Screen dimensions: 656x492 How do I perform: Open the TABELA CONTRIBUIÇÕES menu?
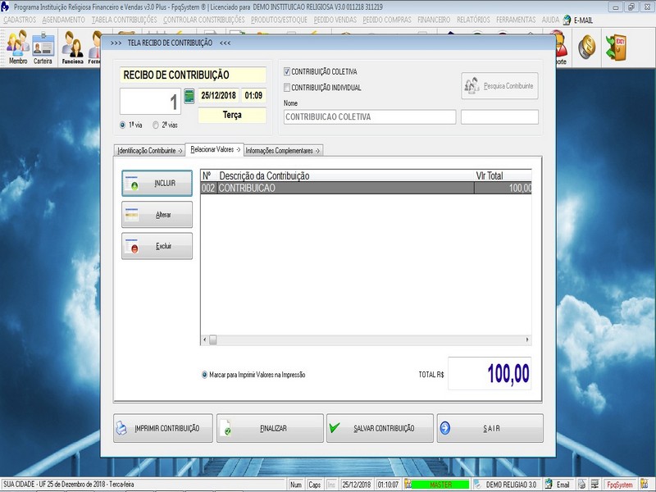tap(125, 20)
